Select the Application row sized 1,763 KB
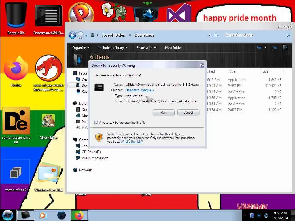Viewport: 295px width, 221px height. click(x=245, y=98)
